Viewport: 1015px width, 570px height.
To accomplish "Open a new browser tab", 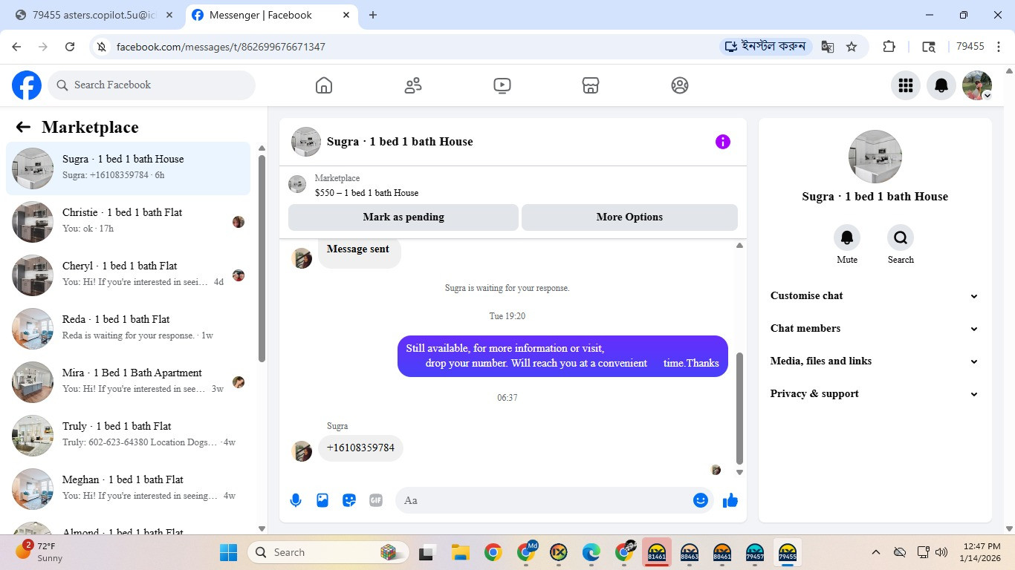I will (x=373, y=15).
